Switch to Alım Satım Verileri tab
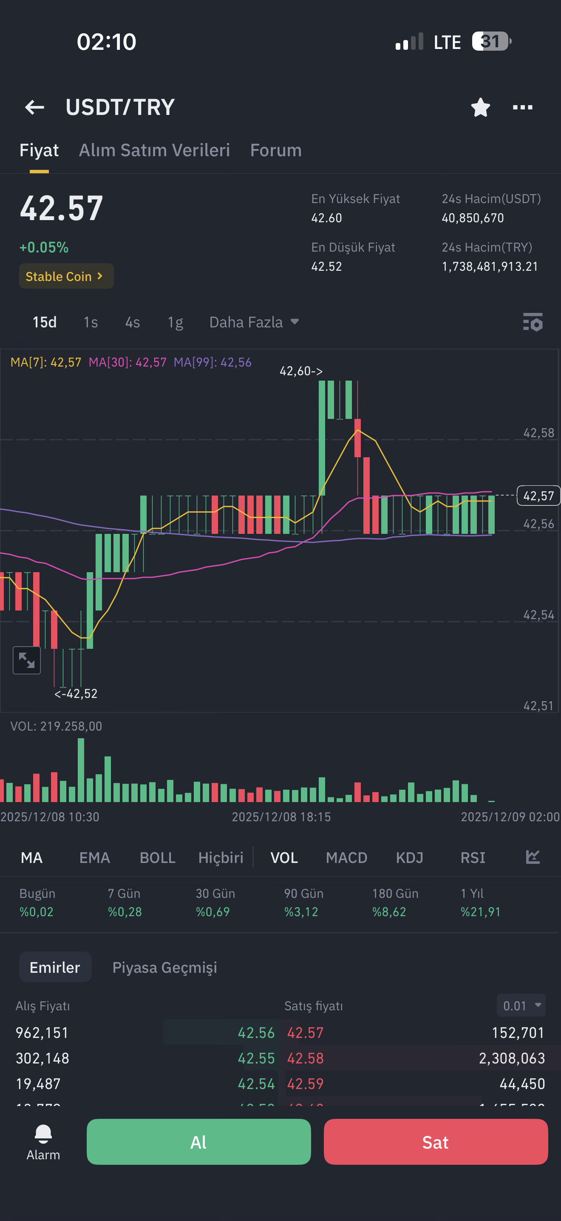Viewport: 561px width, 1221px height. click(x=154, y=150)
